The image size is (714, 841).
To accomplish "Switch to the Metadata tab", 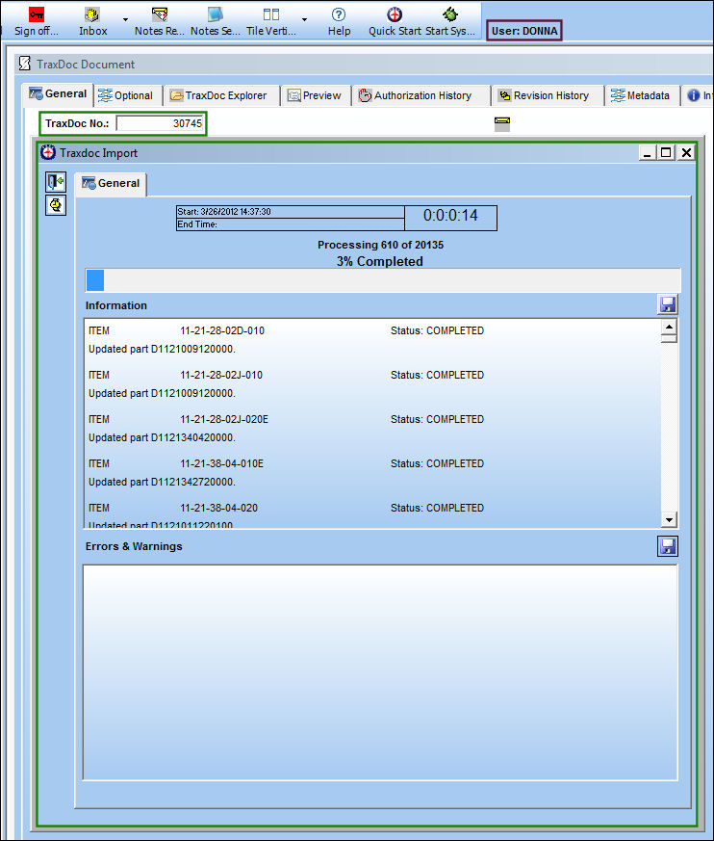I will pyautogui.click(x=641, y=96).
